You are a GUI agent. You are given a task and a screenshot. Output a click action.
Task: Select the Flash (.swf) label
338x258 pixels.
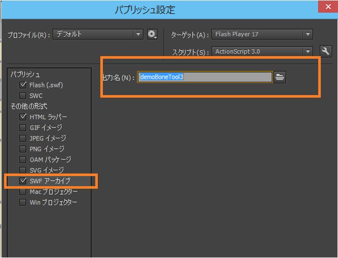click(46, 85)
